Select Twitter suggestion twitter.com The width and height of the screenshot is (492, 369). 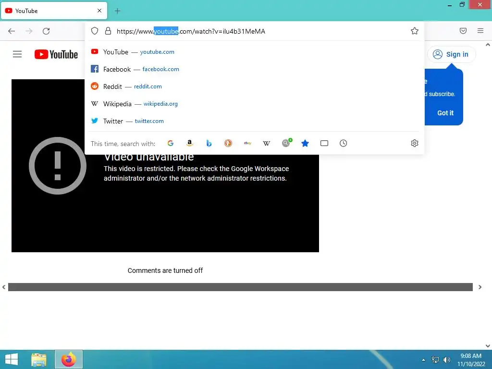(254, 121)
